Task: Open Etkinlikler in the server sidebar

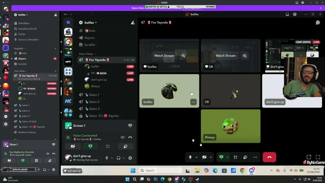Action: pos(35,23)
